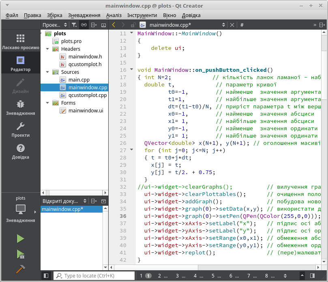Go back using the yellow arrow
The width and height of the screenshot is (328, 282).
click(x=114, y=25)
